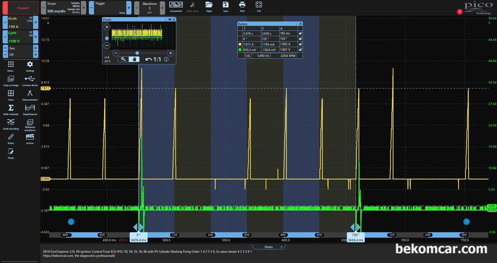497x263 pixels.
Task: Open the Measurements tool
Action: pos(30,95)
